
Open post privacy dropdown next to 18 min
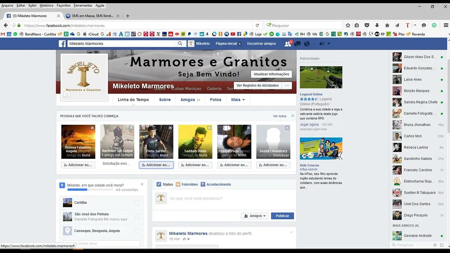(186, 239)
